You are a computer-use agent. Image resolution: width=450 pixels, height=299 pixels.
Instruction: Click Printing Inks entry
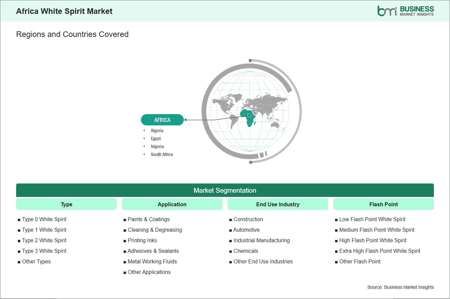point(142,240)
